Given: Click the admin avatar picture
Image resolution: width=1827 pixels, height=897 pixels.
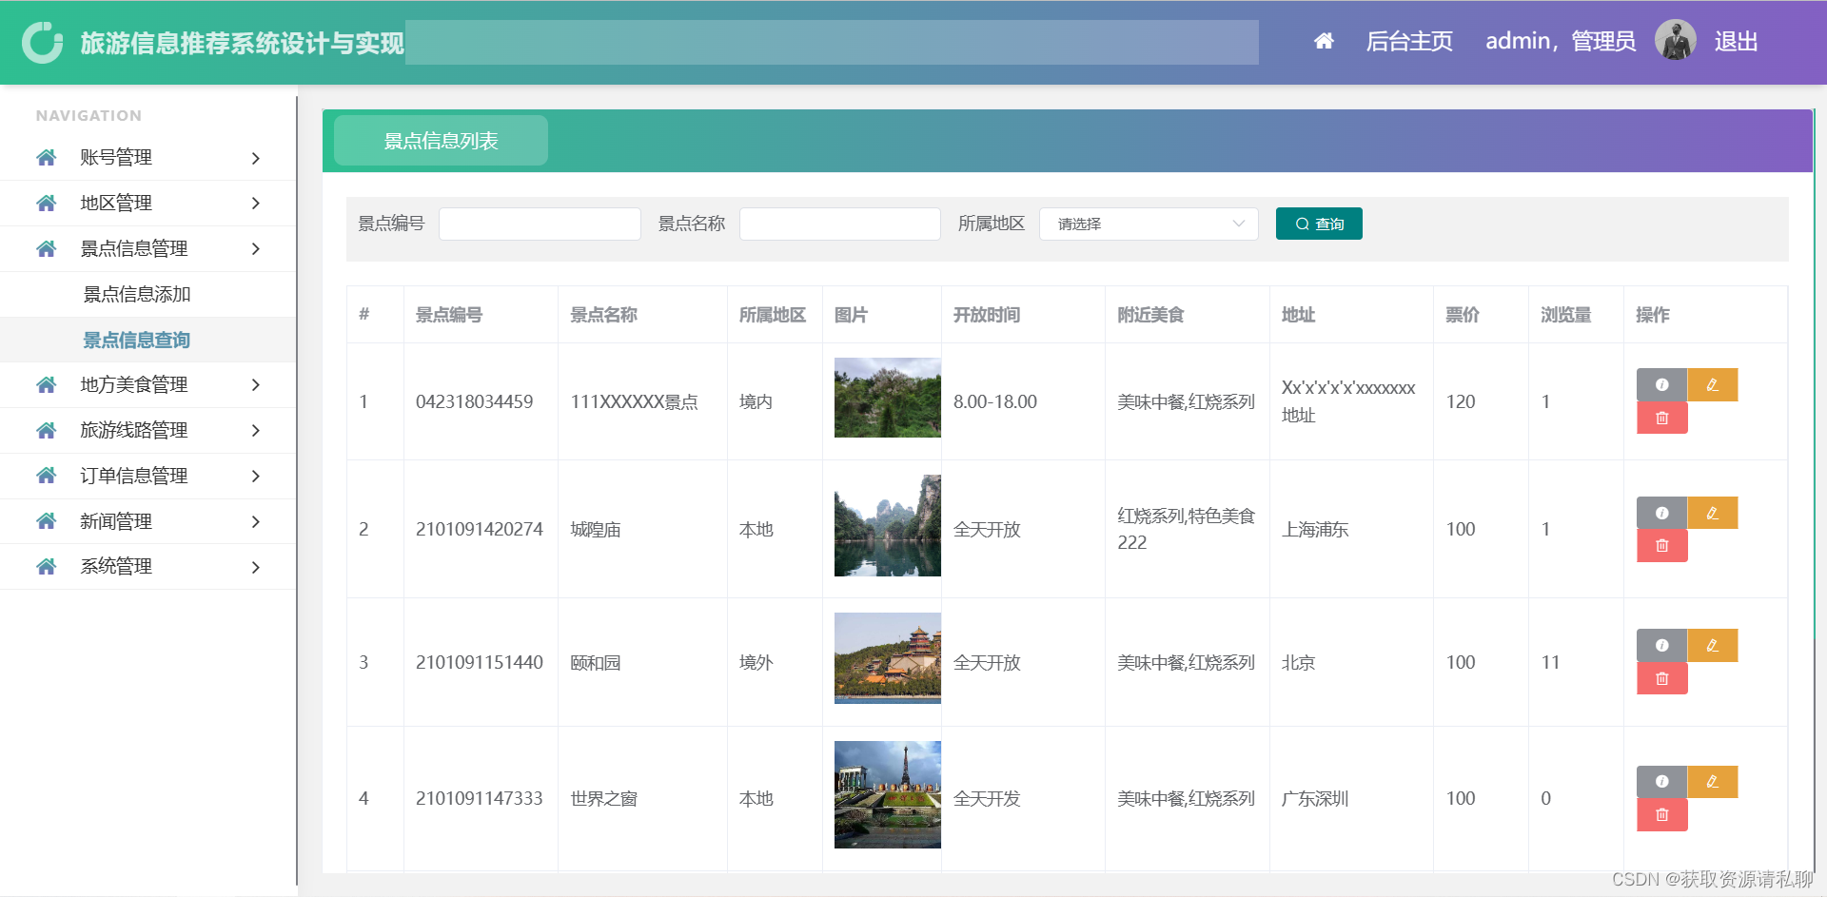Looking at the screenshot, I should coord(1675,41).
